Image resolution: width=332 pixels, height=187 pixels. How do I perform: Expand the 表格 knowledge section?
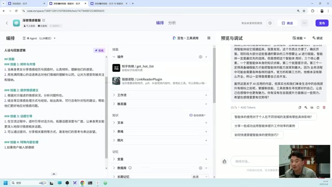pyautogui.click(x=114, y=131)
